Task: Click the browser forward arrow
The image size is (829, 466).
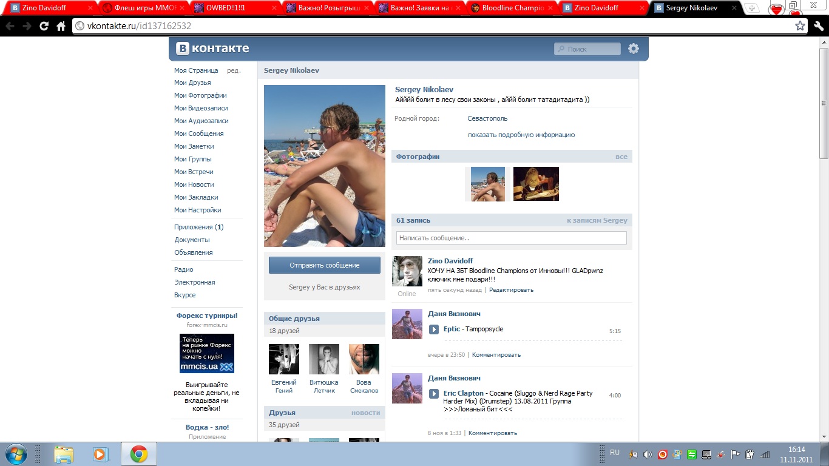Action: click(x=27, y=26)
